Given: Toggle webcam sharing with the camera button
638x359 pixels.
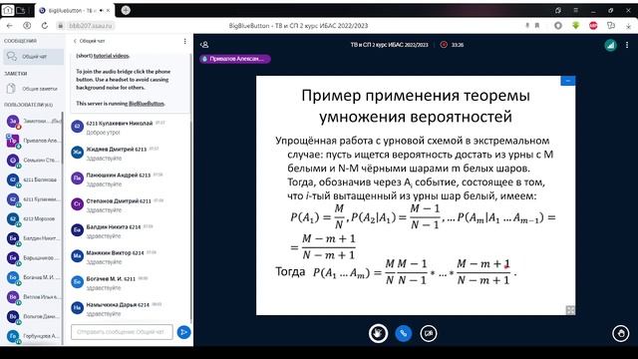Looking at the screenshot, I should coord(429,334).
